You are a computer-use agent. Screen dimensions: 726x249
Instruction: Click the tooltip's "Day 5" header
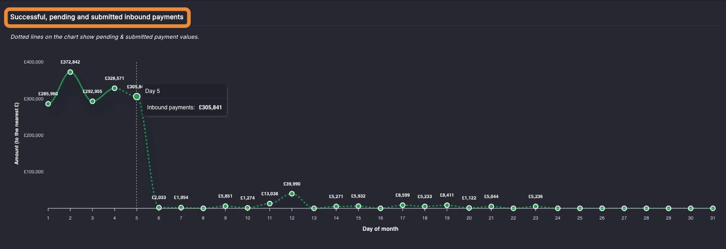coord(153,91)
